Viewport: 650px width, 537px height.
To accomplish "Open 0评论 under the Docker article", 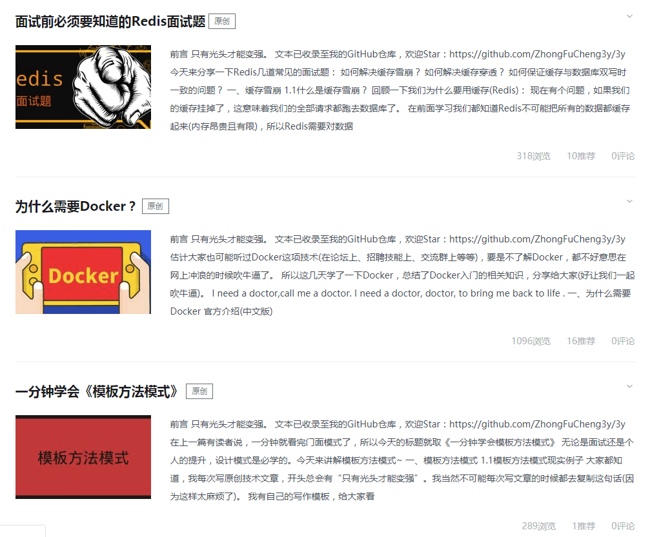I will 623,341.
